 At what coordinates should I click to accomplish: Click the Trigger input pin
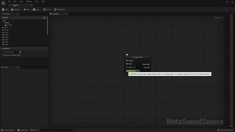point(127,61)
